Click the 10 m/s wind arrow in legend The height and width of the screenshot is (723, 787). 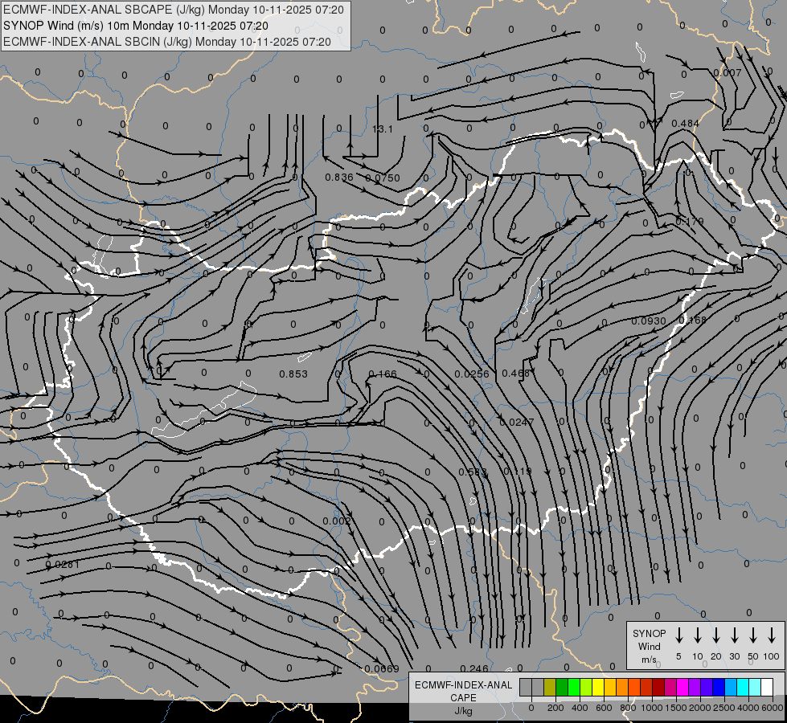(698, 635)
